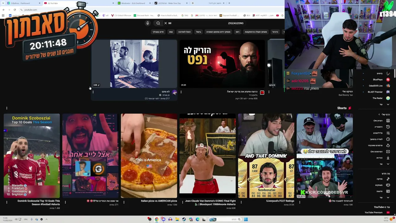Open the Downloads arrow icon in sidebar

click(x=388, y=158)
